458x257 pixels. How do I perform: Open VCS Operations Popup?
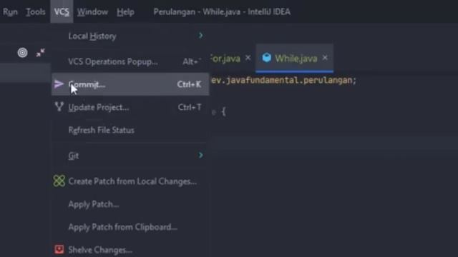[130, 61]
